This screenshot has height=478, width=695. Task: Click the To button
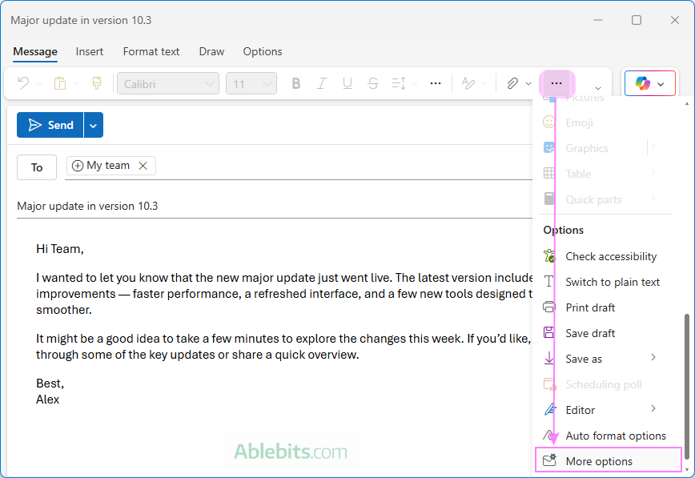[36, 167]
